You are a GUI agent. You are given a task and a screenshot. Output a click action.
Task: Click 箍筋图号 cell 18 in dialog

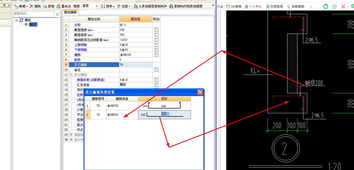[x=98, y=115]
